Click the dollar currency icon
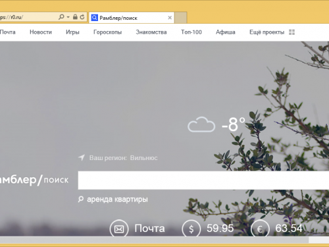Screen dimensions: 329x247 (191, 229)
